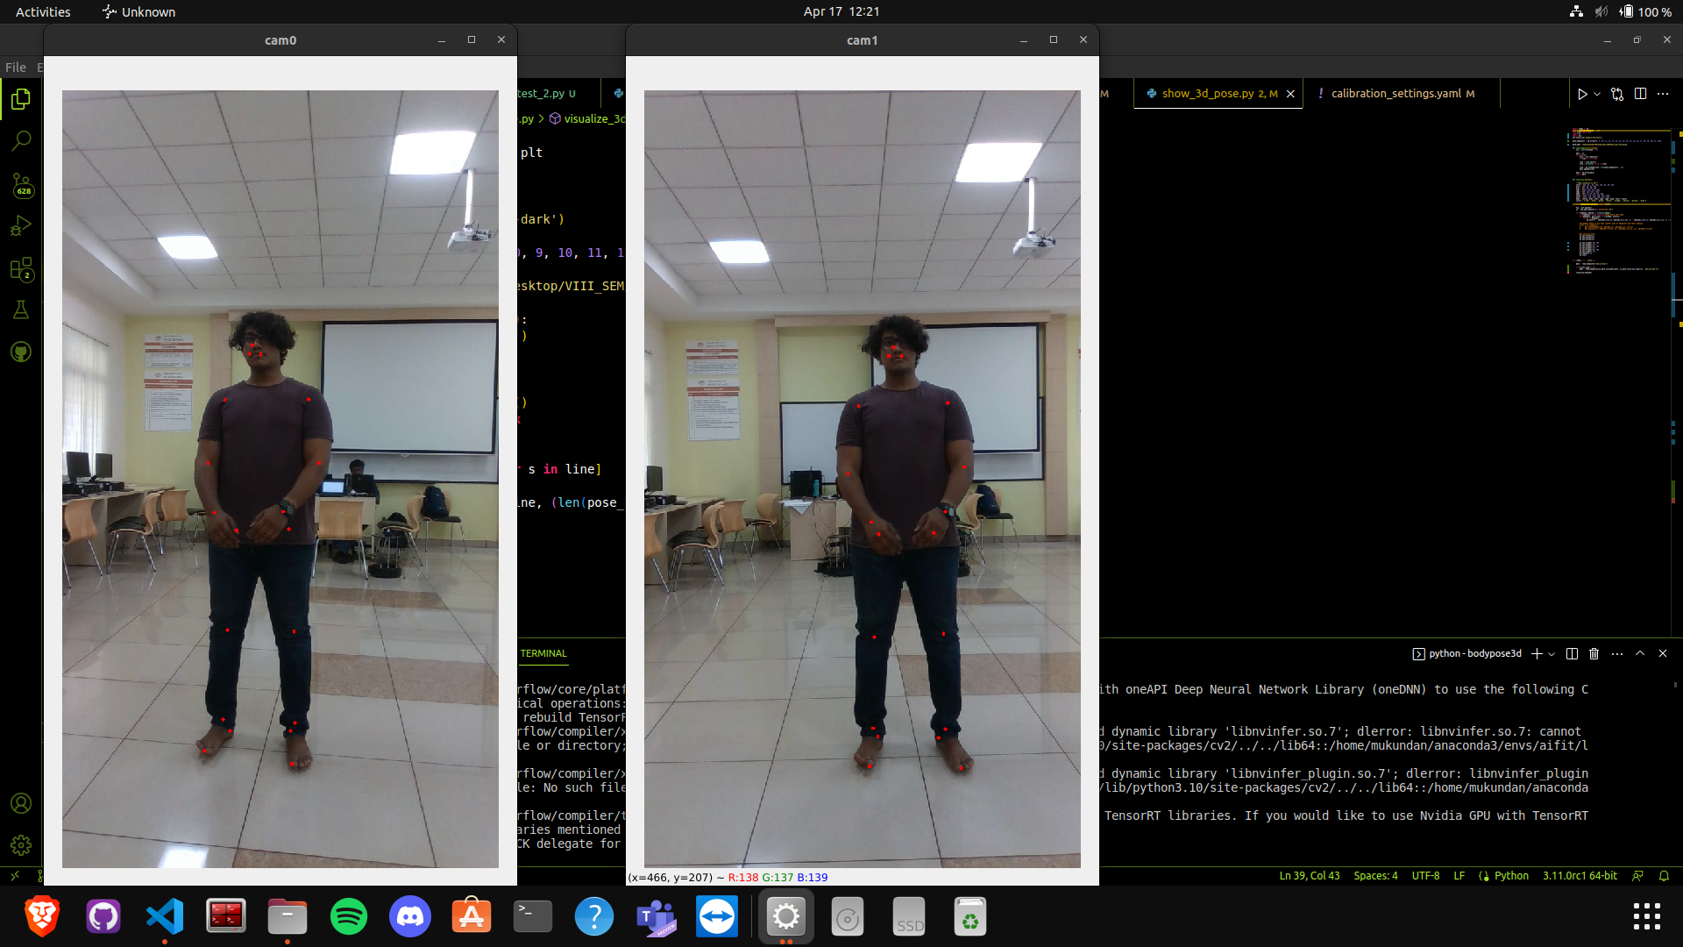
Task: Open the clock showing Apr 17 12:21
Action: (x=841, y=11)
